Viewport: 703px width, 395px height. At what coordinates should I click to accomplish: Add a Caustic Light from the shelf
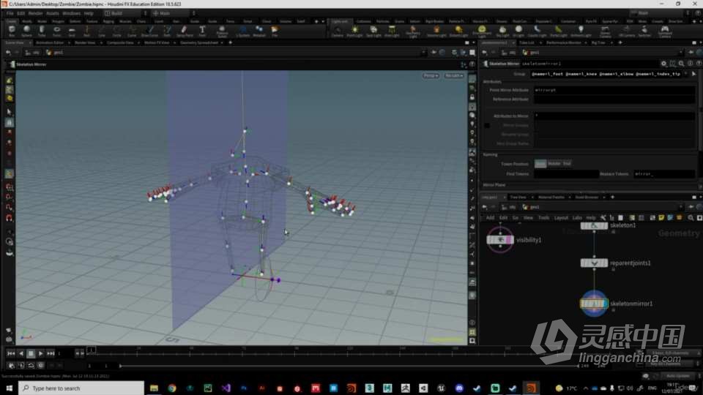(537, 31)
